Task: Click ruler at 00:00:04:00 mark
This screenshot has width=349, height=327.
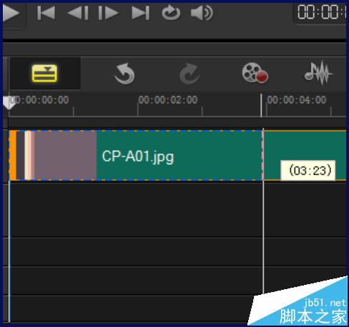Action: (x=297, y=100)
